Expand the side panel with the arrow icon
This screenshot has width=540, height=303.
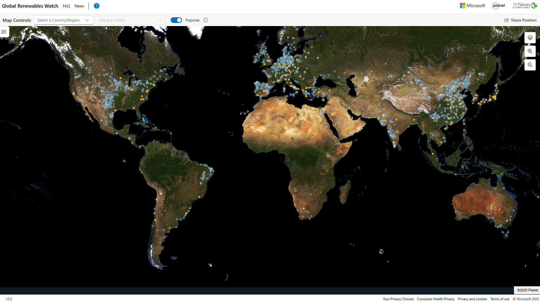tap(4, 32)
